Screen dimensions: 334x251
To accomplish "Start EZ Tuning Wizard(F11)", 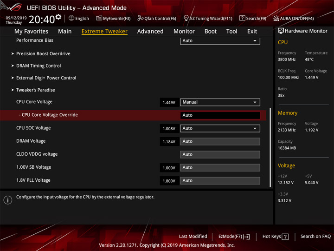I will 208,18.
